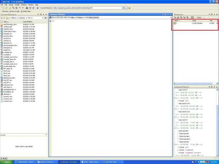219x164 pixels.
Task: Open the Debug menu
Action: click(11, 5)
